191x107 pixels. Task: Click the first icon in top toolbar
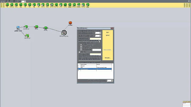pos(2,1)
